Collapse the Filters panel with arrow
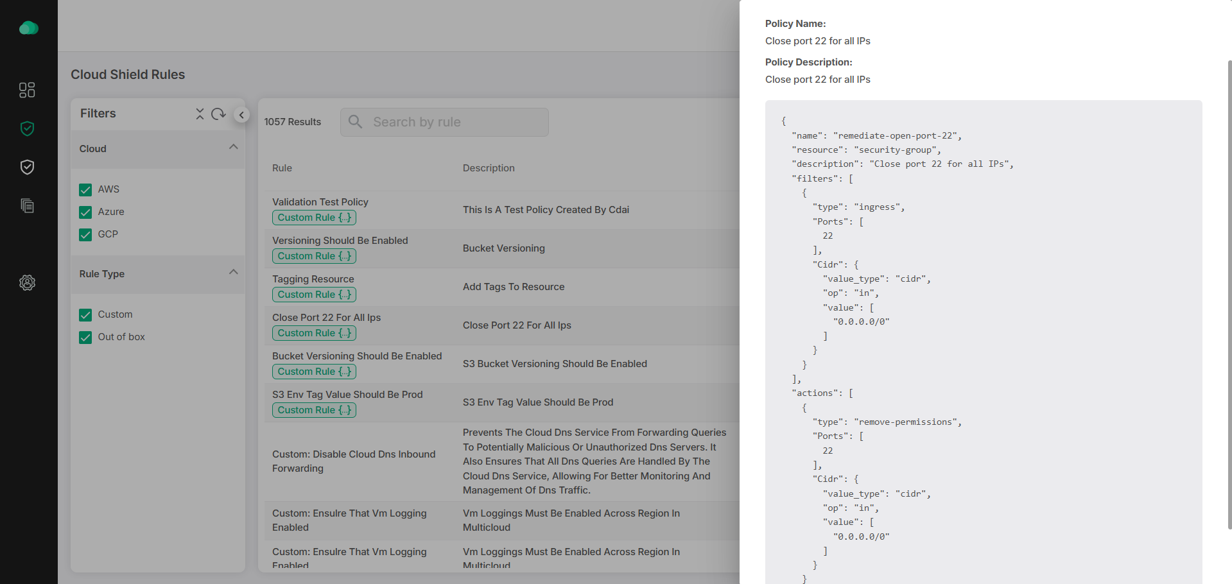Image resolution: width=1232 pixels, height=584 pixels. pos(241,115)
